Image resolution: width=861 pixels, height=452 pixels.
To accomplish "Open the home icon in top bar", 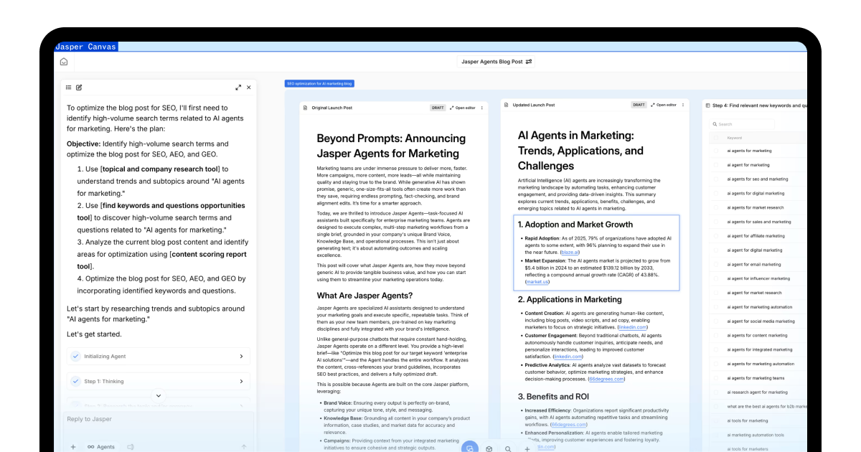I will point(64,62).
